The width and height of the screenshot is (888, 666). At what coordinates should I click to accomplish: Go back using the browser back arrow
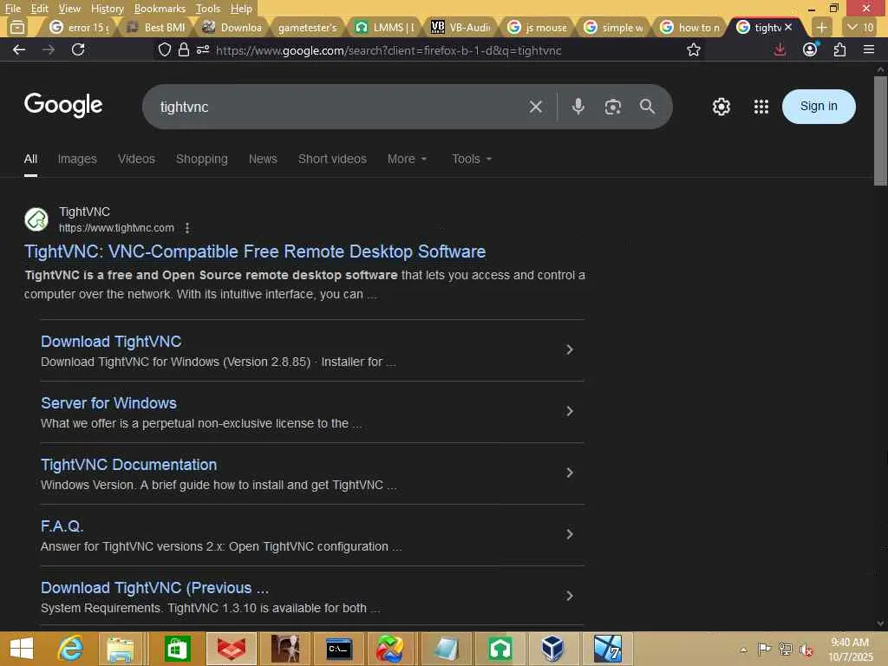[x=19, y=49]
